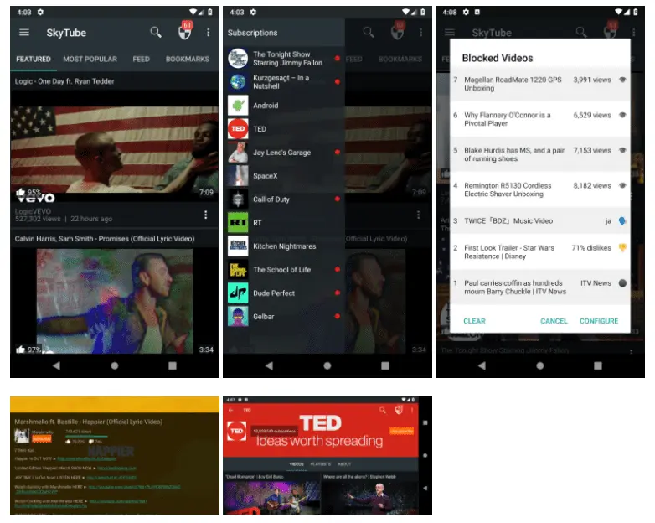Screen dimensions: 655x523
Task: Select "3,991 views" in Blocked Videos
Action: click(x=592, y=80)
